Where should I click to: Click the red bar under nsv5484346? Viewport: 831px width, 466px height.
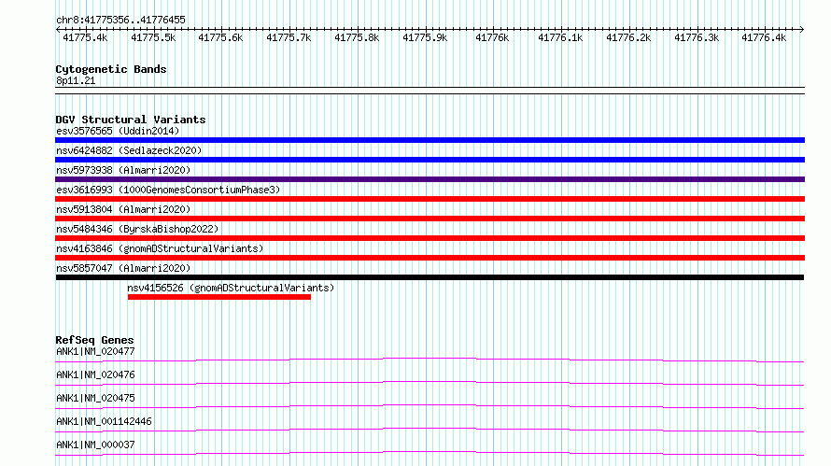tap(430, 238)
